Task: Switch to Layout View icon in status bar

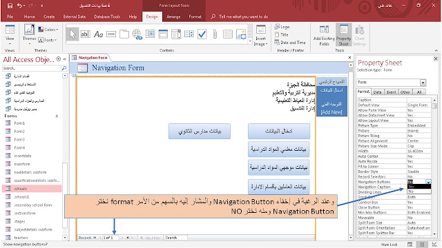Action: 422,245
